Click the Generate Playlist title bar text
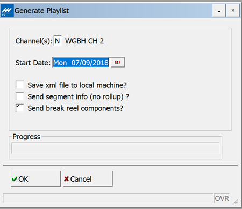242x209 pixels. coord(41,11)
